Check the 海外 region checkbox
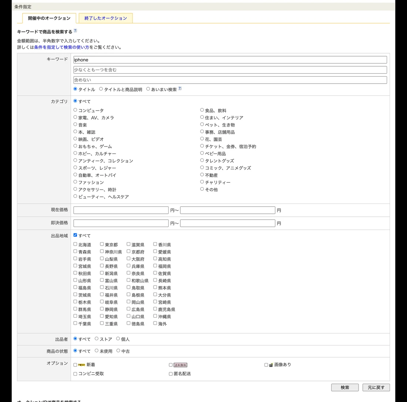 [x=155, y=323]
